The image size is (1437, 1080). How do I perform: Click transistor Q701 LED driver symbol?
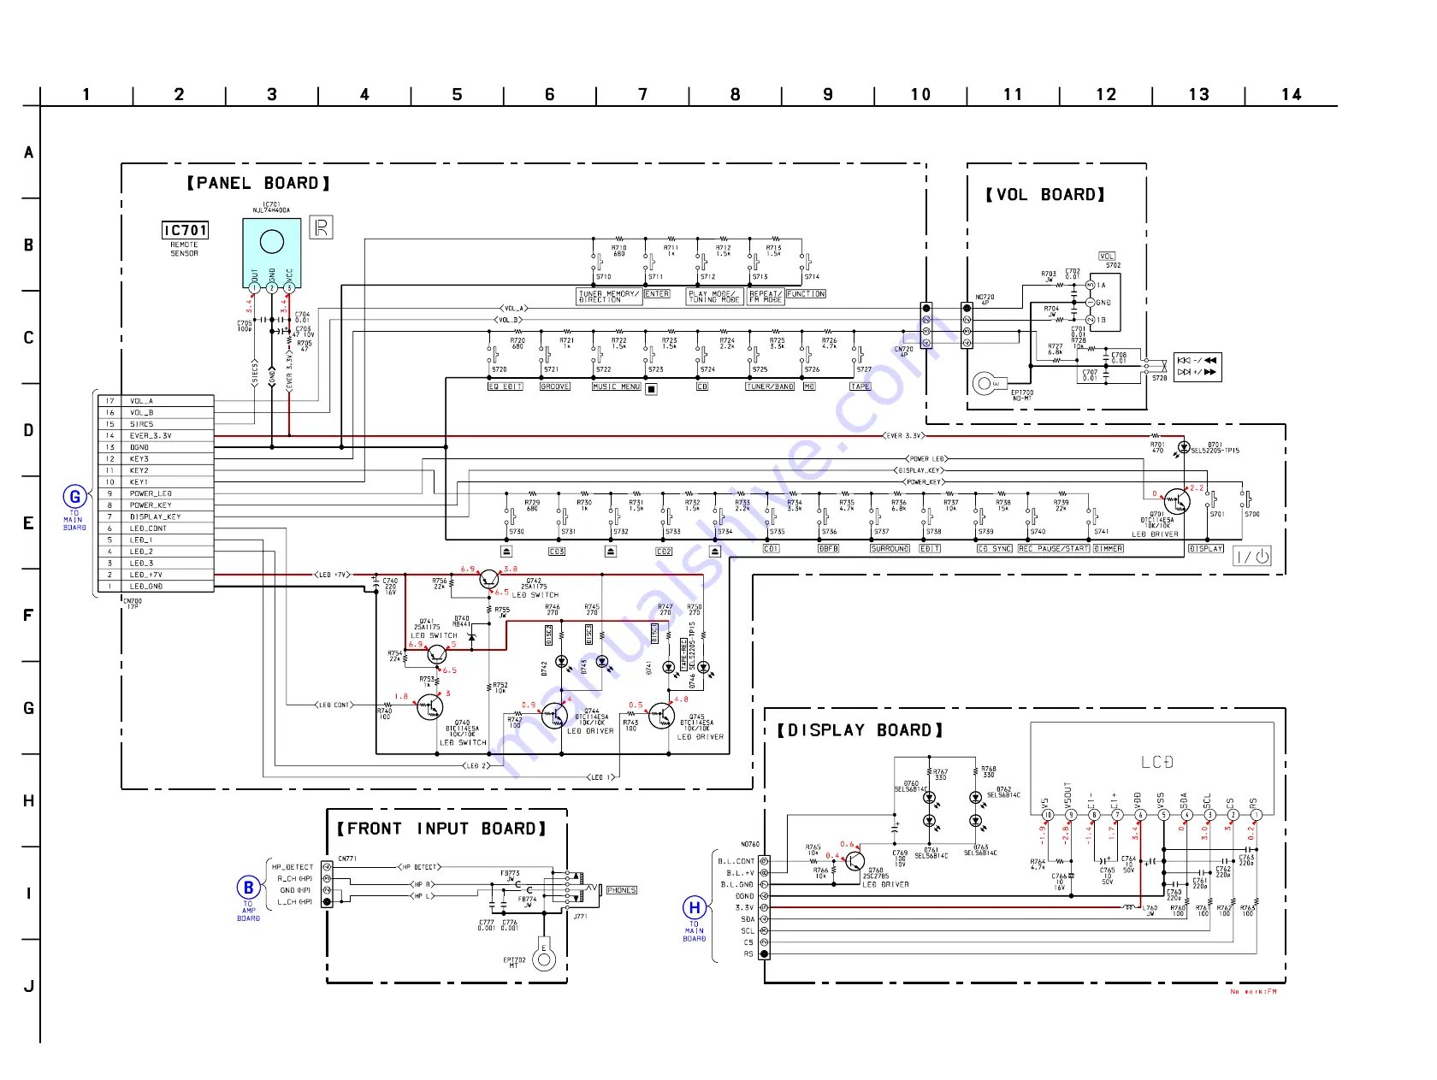click(x=1176, y=502)
